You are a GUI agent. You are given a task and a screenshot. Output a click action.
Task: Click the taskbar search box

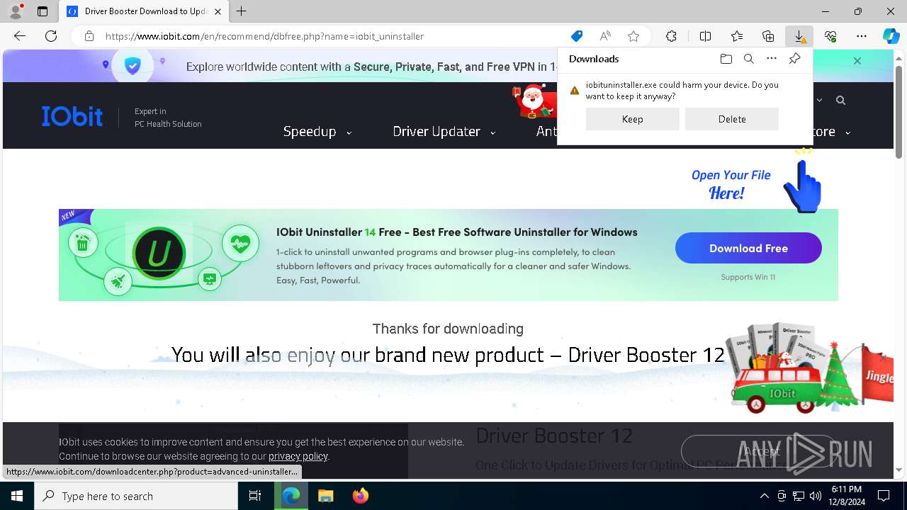[x=136, y=496]
